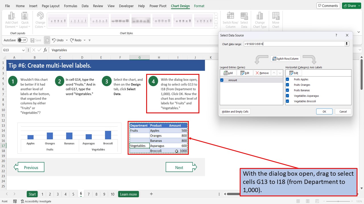Click Hidden and Empty Cells button
This screenshot has height=204, width=364.
[235, 111]
